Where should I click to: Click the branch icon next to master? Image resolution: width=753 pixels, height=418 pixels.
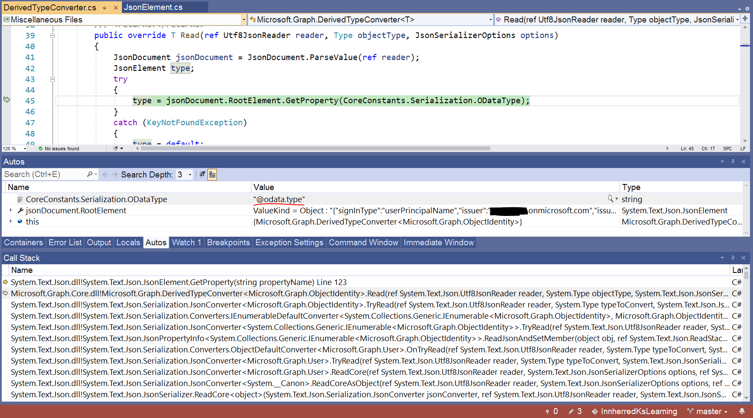click(690, 411)
